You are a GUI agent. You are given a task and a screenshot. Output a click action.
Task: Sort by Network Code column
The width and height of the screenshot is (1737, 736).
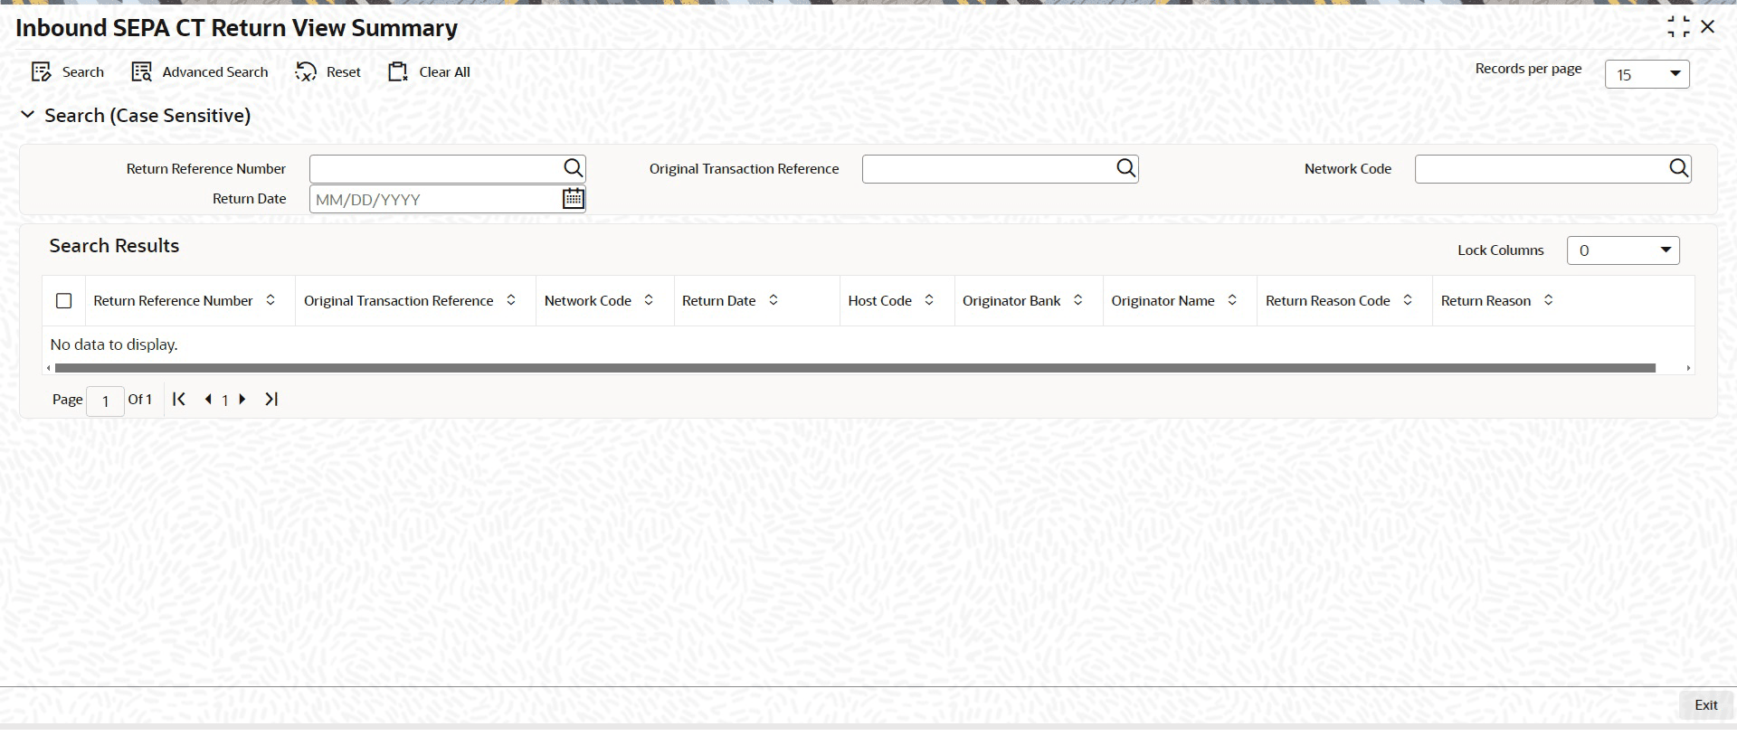649,300
